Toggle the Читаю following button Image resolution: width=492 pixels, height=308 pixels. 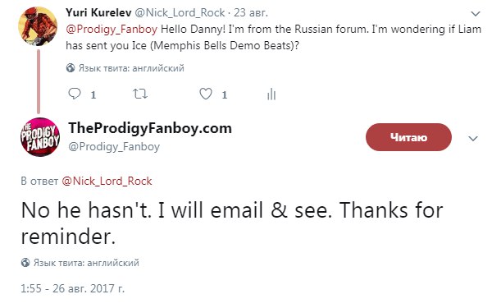point(408,137)
